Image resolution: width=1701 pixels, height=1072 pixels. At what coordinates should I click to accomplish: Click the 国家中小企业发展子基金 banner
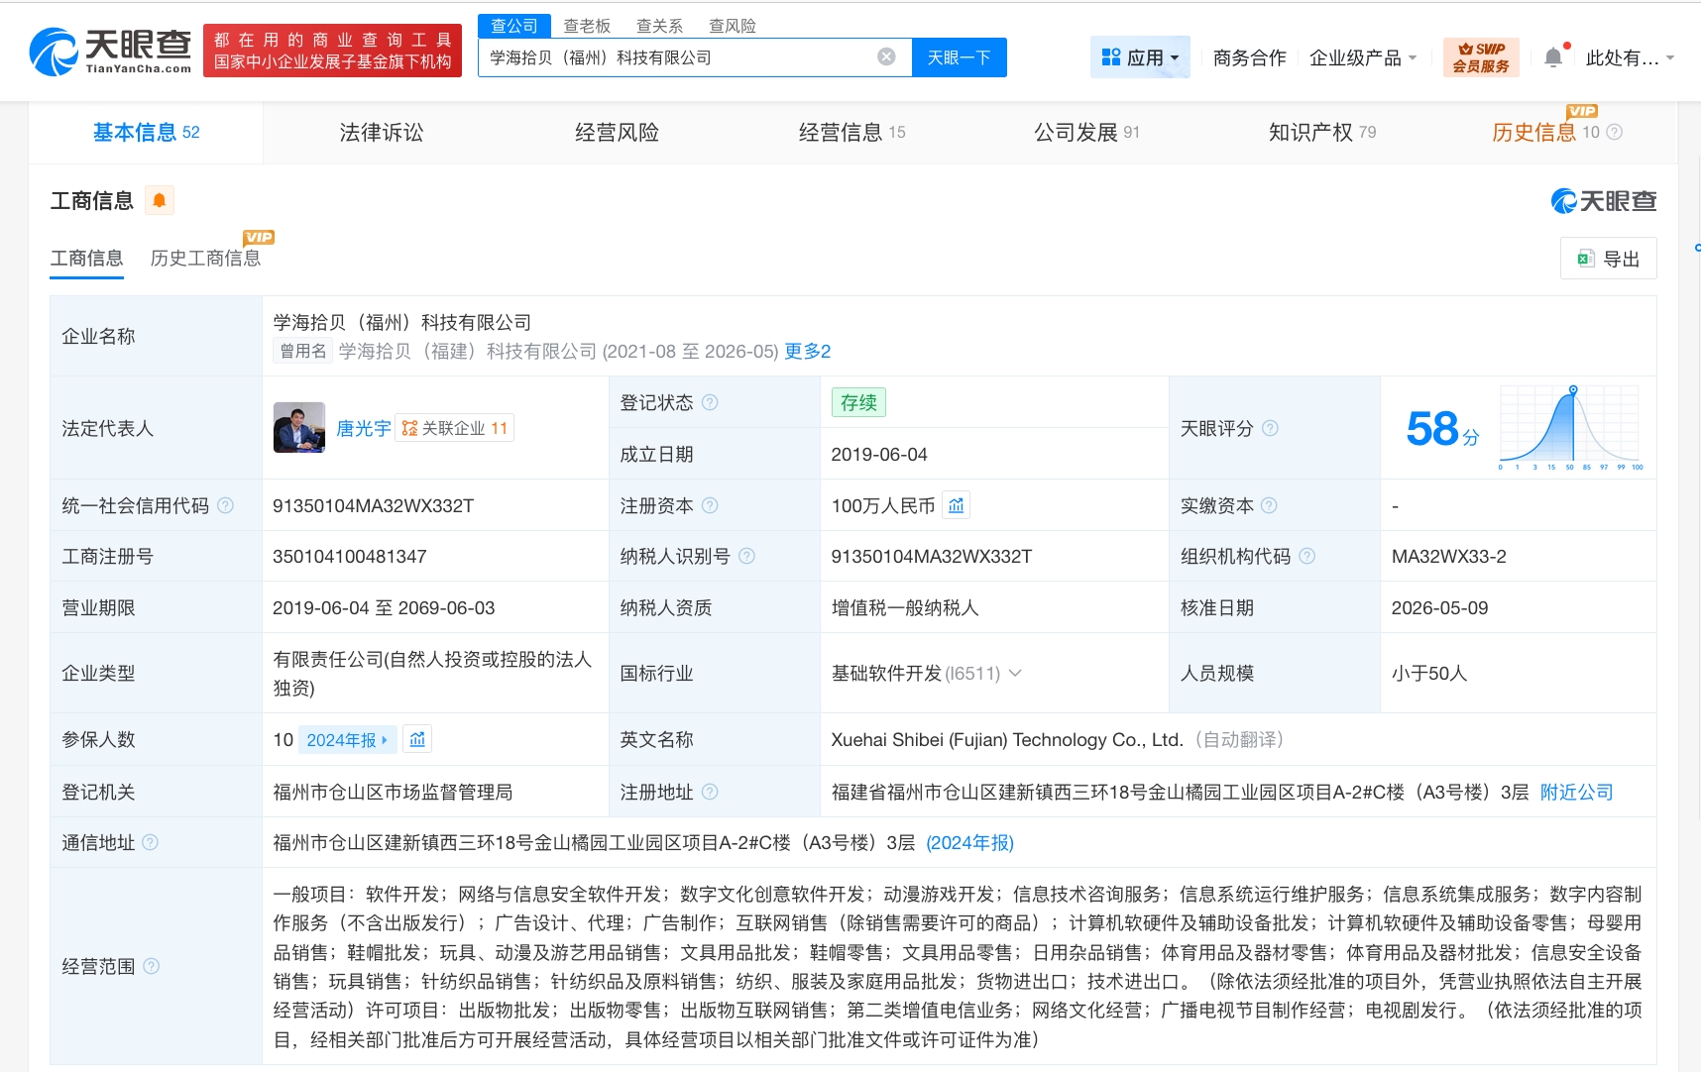coord(332,51)
